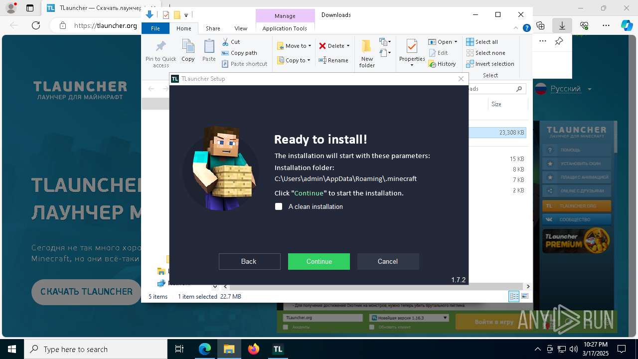Viewport: 638px width, 359px height.
Task: Click the Properties checkmark icon
Action: click(412, 47)
